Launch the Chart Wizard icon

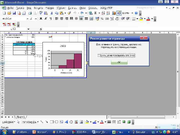click(114, 13)
